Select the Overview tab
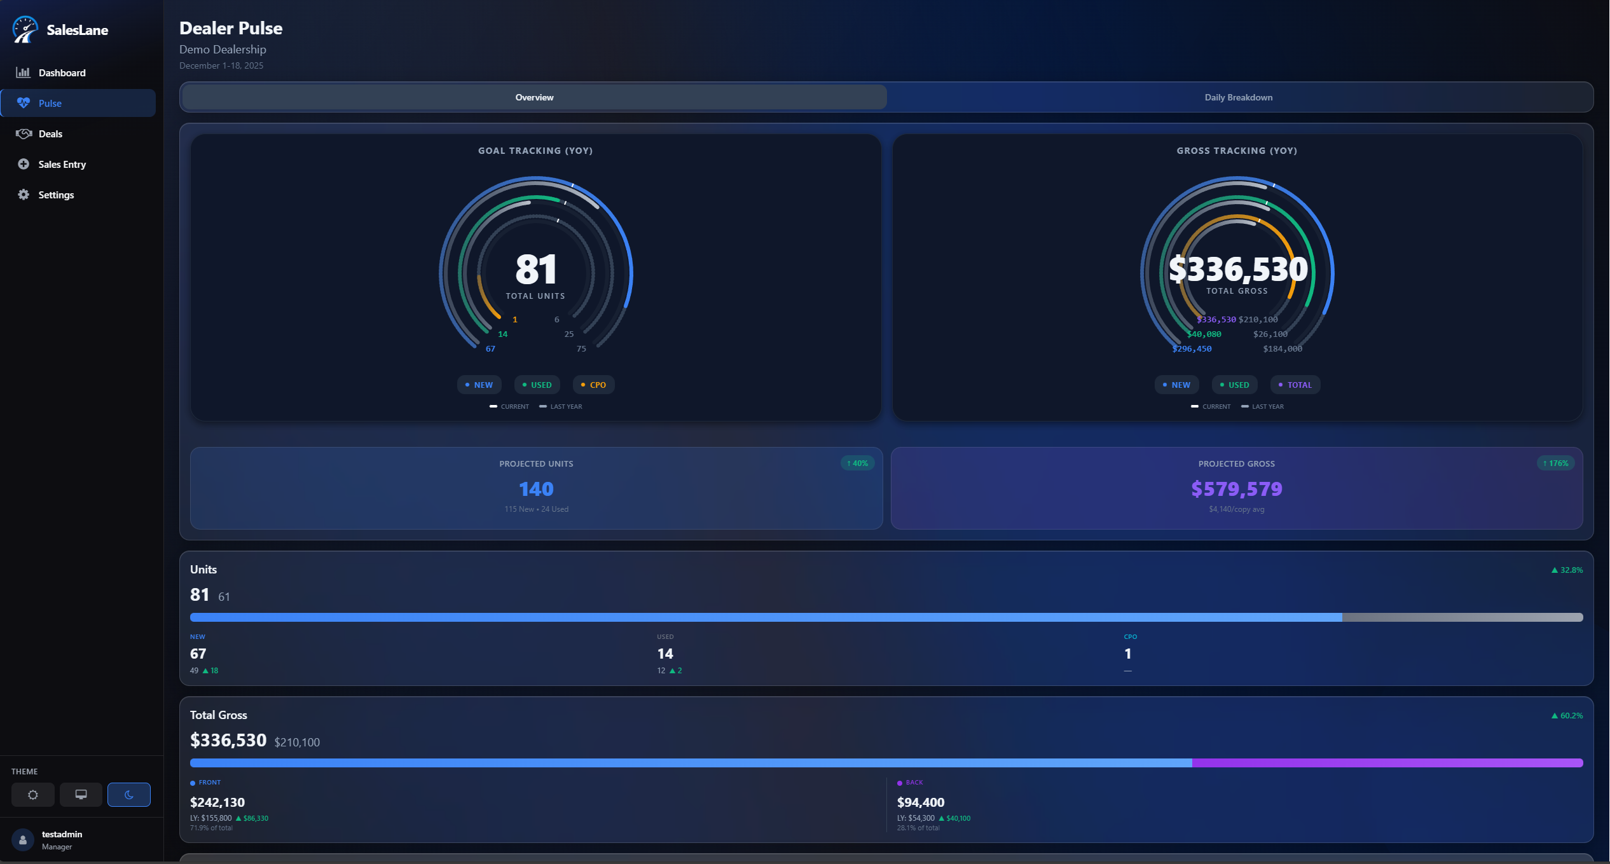 pos(534,97)
